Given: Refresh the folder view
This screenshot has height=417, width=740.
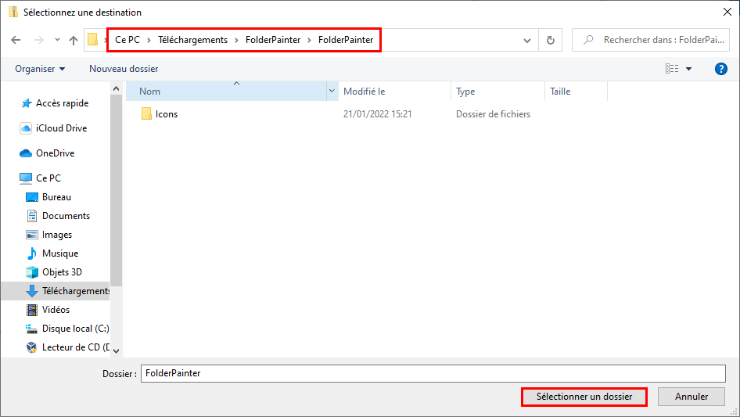Looking at the screenshot, I should coord(550,40).
